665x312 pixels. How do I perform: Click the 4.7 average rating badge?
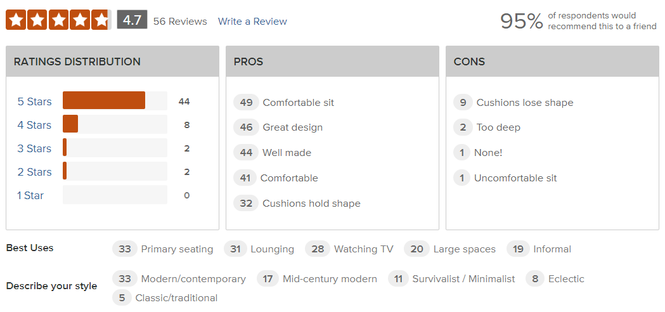tap(132, 20)
